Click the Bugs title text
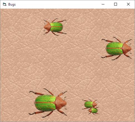 click(x=12, y=4)
